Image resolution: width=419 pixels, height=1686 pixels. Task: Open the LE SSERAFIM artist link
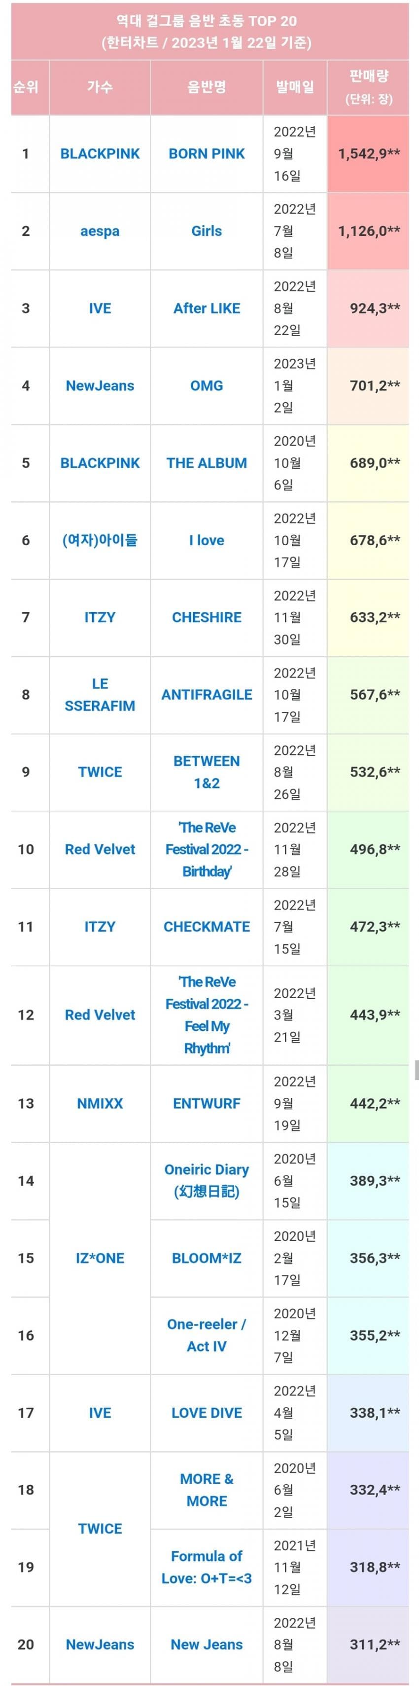tap(100, 694)
